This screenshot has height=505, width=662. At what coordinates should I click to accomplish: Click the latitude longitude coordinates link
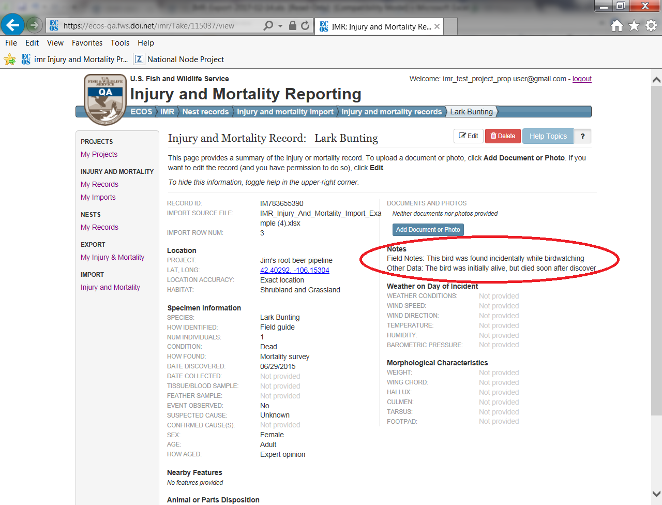tap(294, 270)
